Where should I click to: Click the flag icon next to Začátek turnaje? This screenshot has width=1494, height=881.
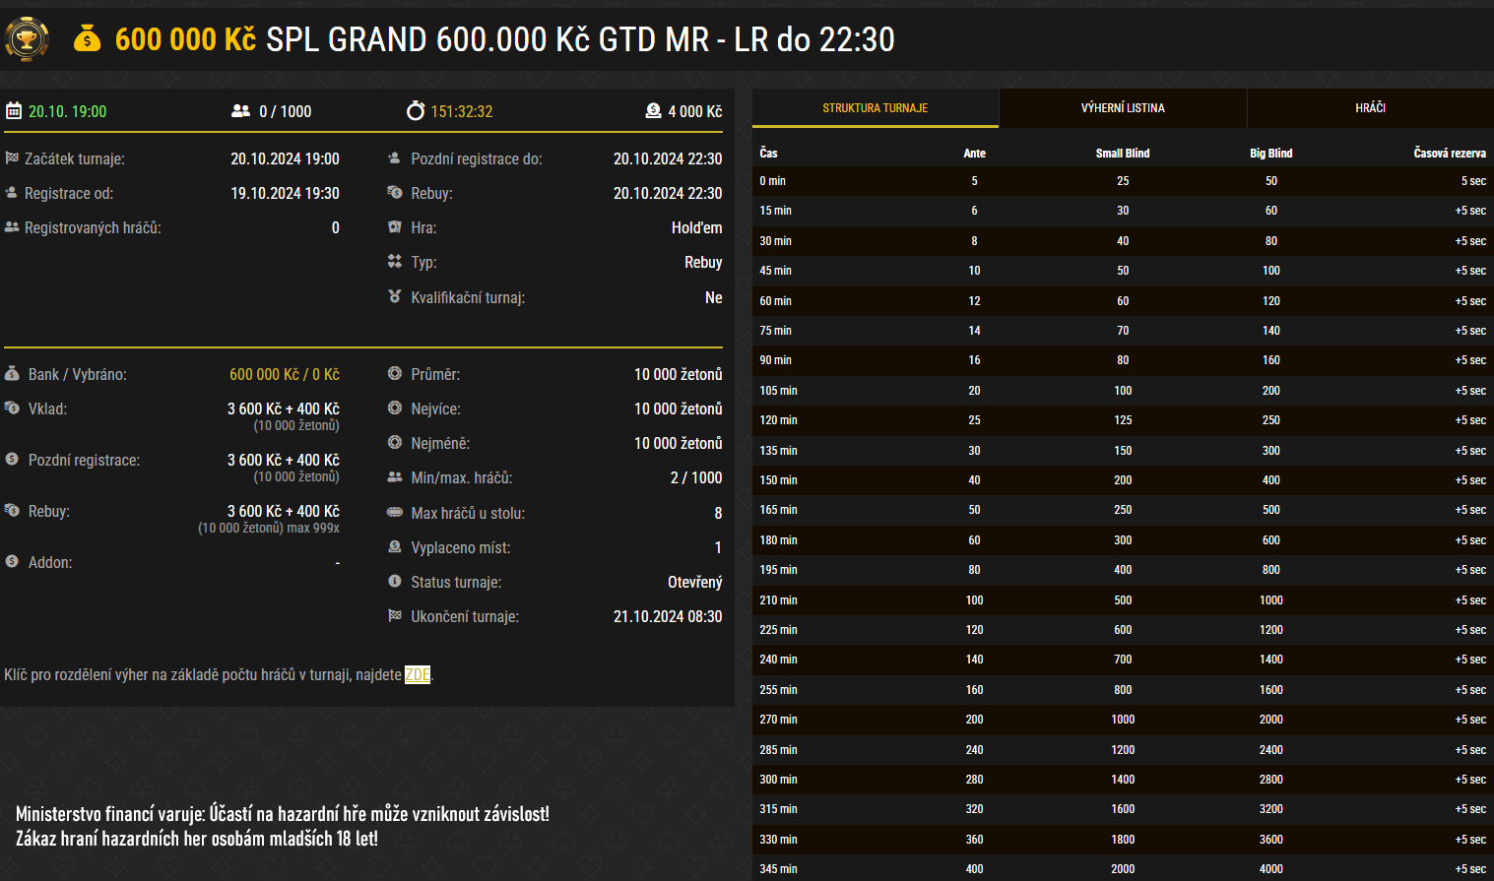12,158
